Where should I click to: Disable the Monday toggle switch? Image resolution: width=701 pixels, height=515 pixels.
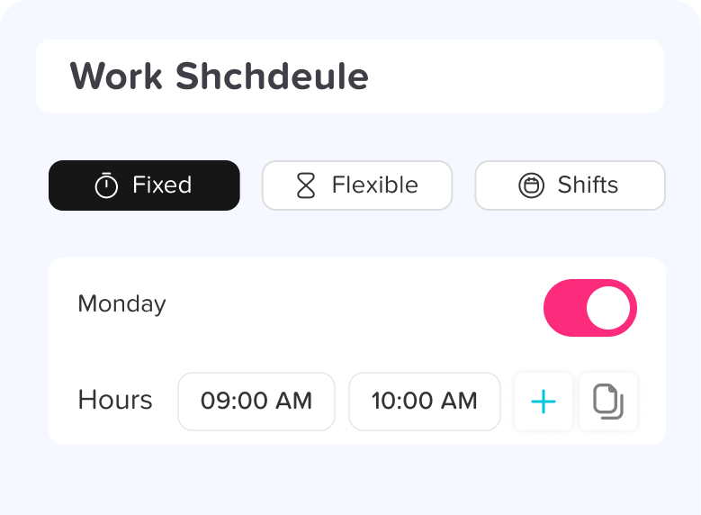[x=589, y=308]
